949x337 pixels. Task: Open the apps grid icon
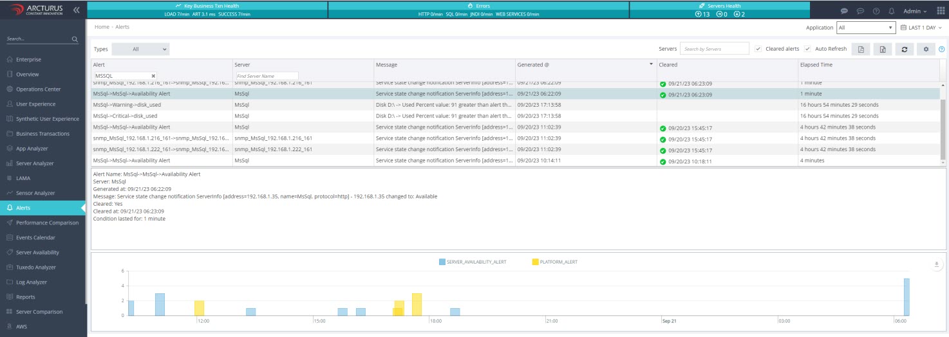click(940, 11)
